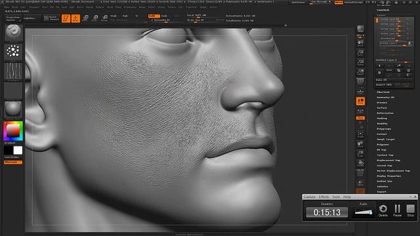Expand the Morph Target subpalette
420x236 pixels.
[386, 140]
